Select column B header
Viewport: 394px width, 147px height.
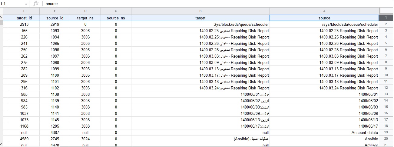[200, 11]
